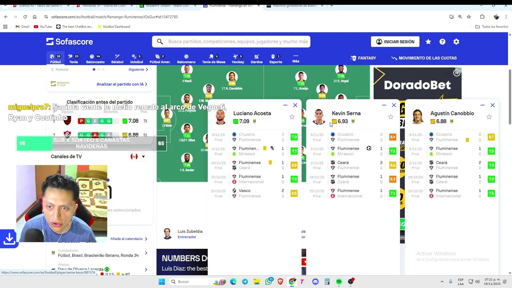Screen dimensions: 512x288
Task: Open the YouTube bookmark
Action: (43, 27)
